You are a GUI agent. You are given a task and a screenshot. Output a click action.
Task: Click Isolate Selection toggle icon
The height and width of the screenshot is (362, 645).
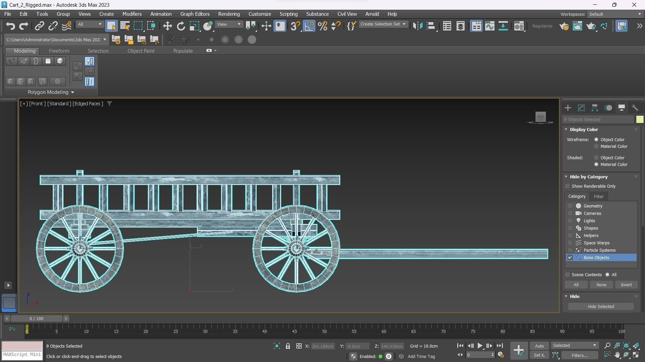pos(276,346)
